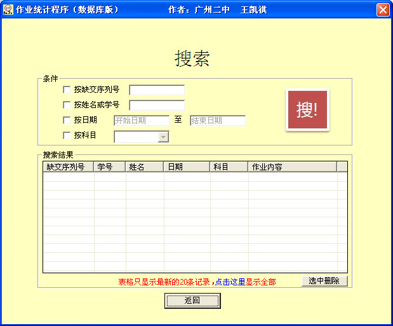Go back with 返回 button
This screenshot has height=326, width=393.
point(192,301)
